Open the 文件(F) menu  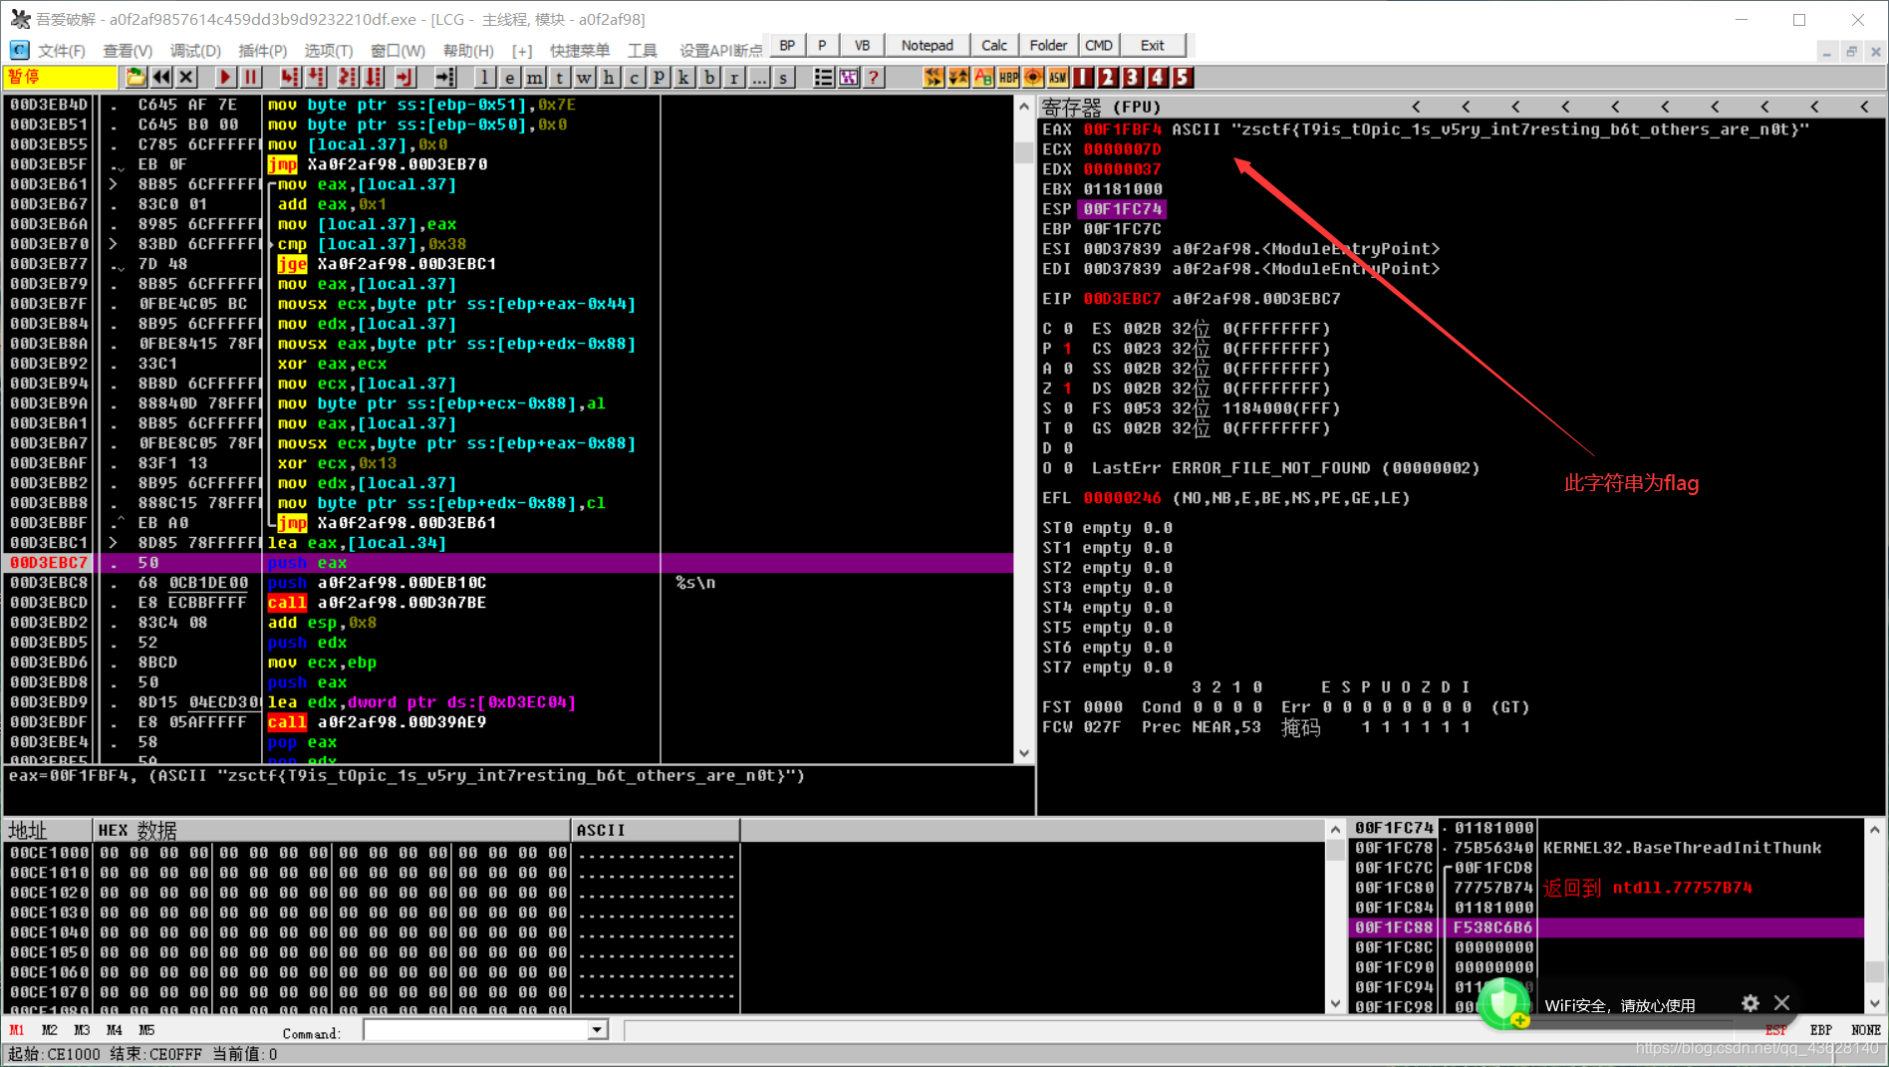tap(62, 50)
